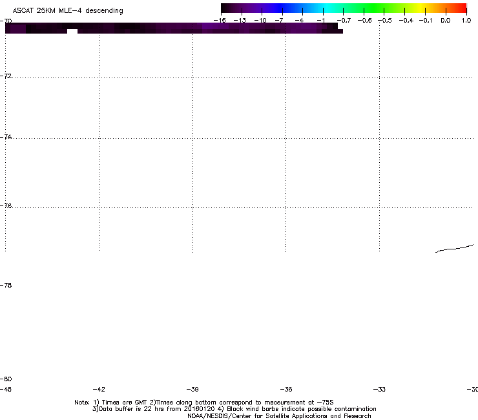Click the -33 longitude axis label
The image size is (478, 420).
[379, 389]
